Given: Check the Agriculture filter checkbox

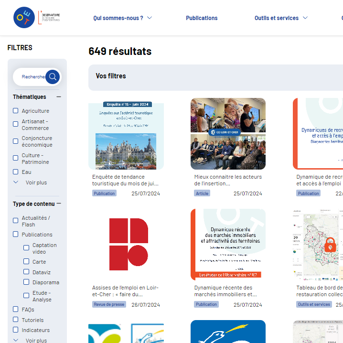Looking at the screenshot, I should point(16,111).
